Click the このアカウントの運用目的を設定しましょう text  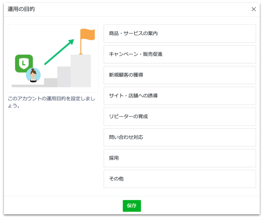51,102
